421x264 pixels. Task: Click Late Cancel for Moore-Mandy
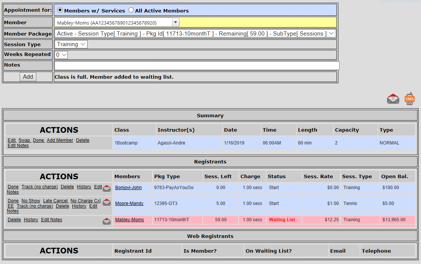coord(55,201)
